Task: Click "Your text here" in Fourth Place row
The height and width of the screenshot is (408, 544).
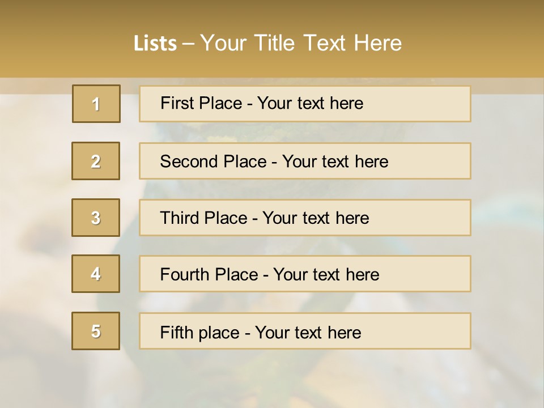Action: (x=326, y=275)
